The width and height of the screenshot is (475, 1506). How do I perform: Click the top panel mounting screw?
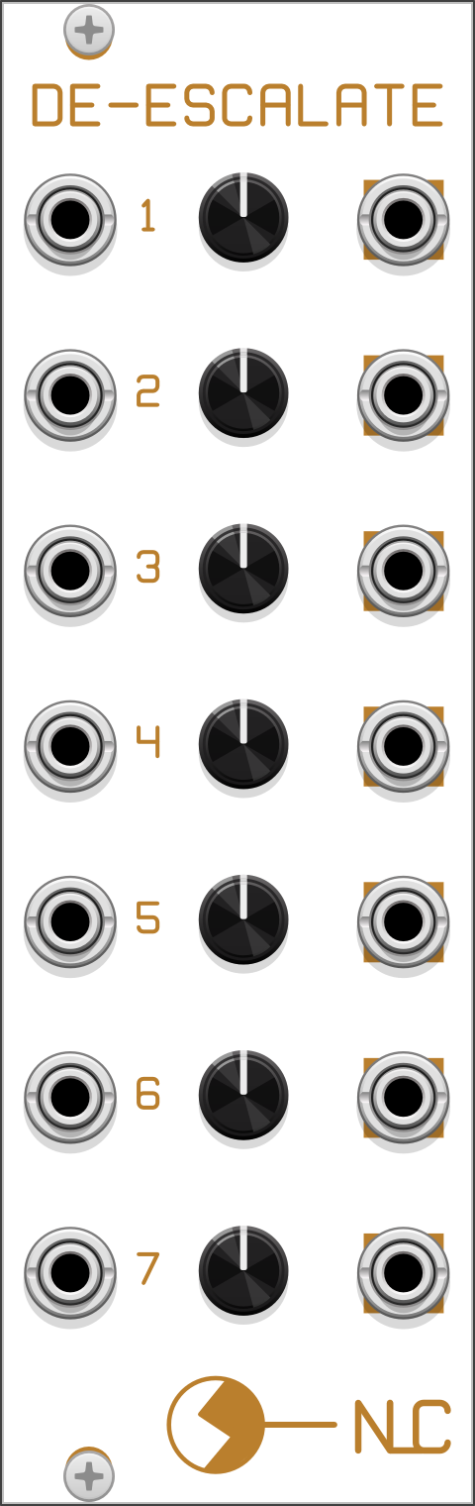89,31
